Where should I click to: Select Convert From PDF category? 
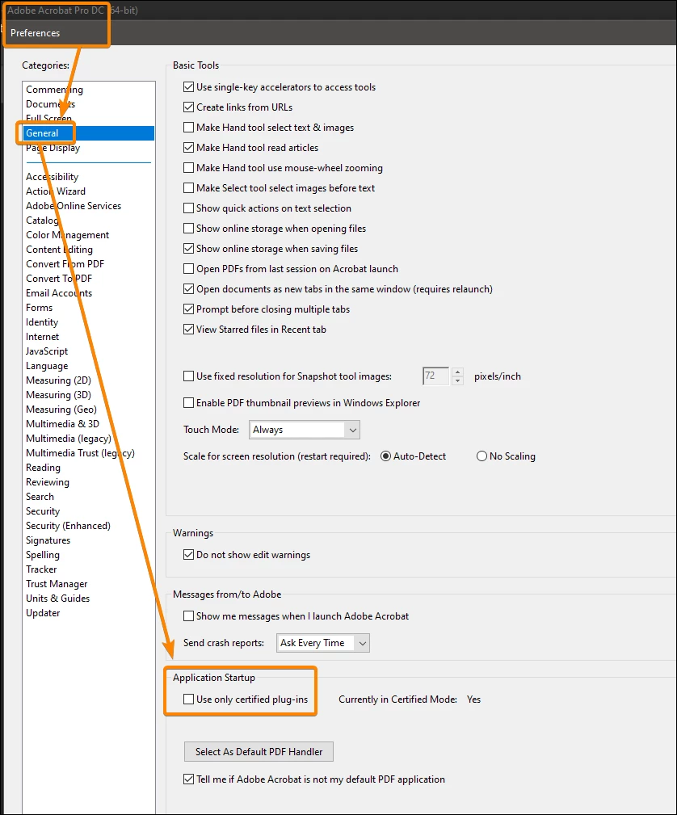[x=88, y=264]
